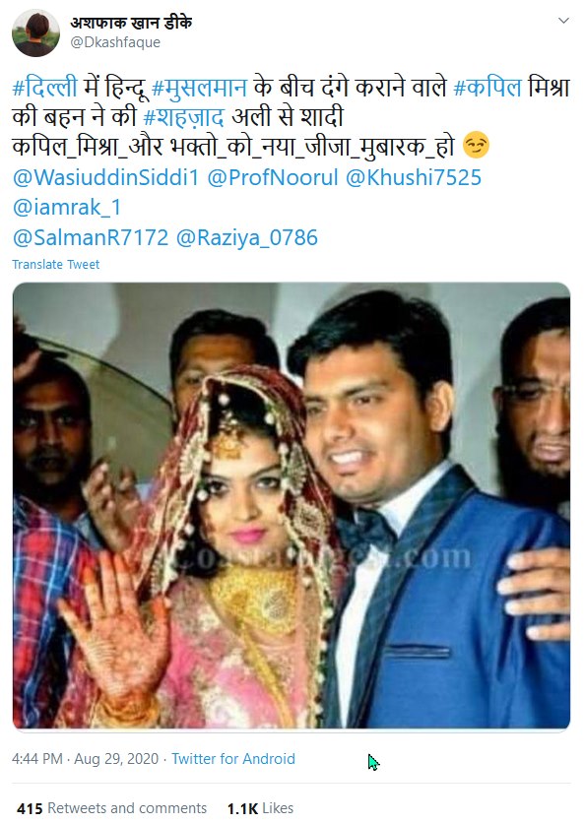Viewport: 584px width, 824px height.
Task: Visit the @ProfNoorul mention
Action: [273, 177]
